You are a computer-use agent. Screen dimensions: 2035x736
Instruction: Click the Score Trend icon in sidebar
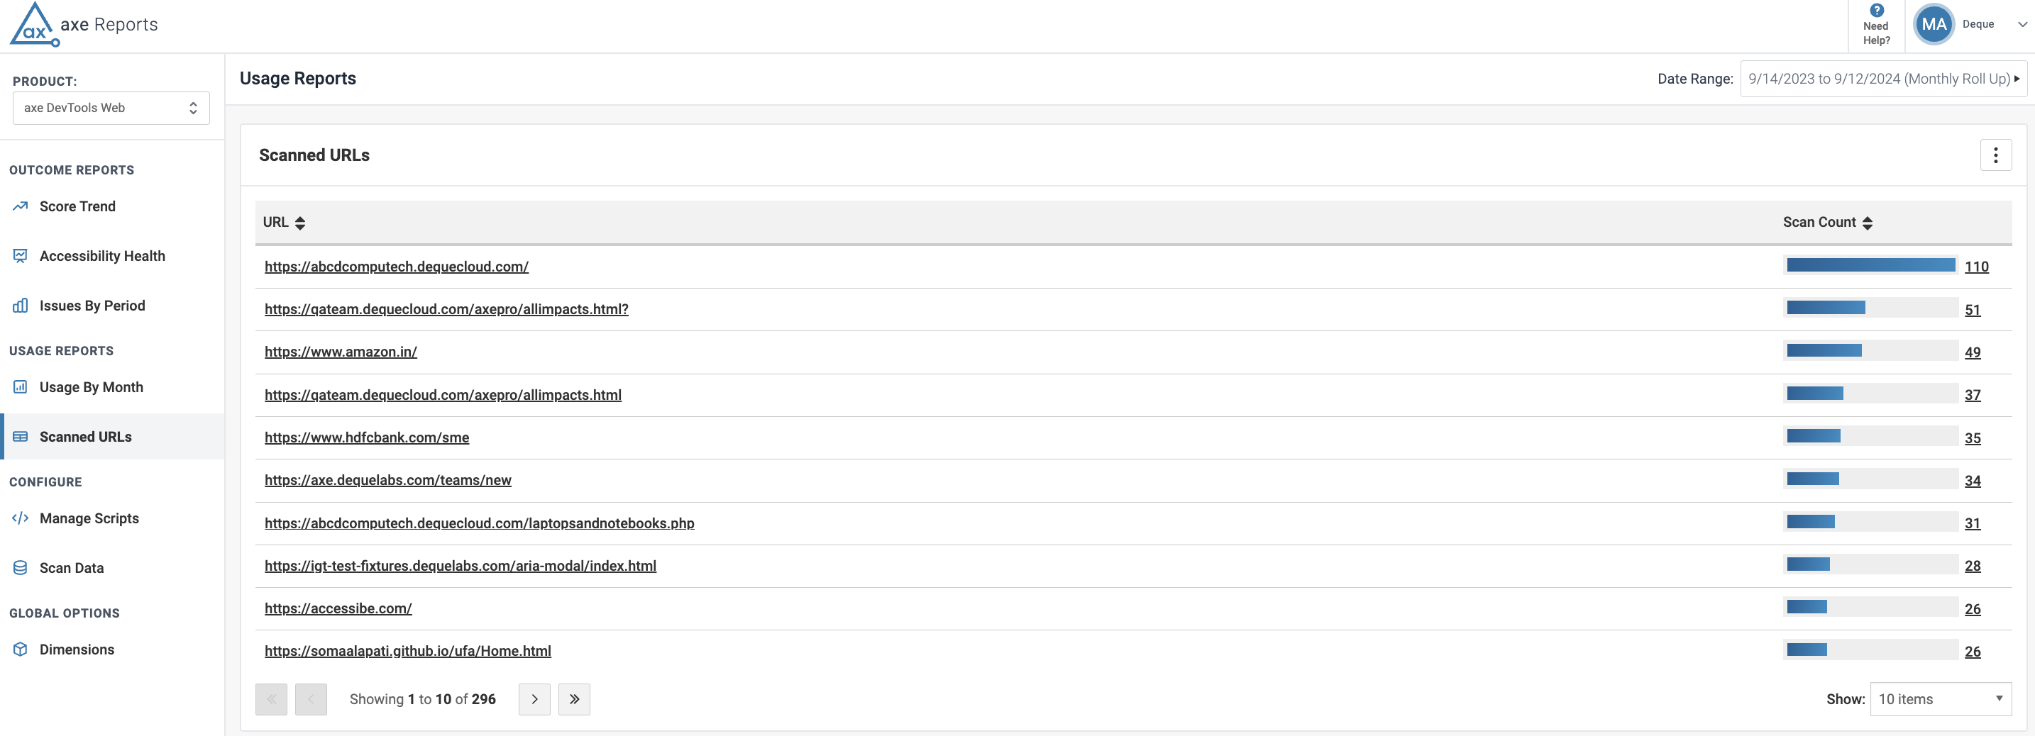(21, 207)
